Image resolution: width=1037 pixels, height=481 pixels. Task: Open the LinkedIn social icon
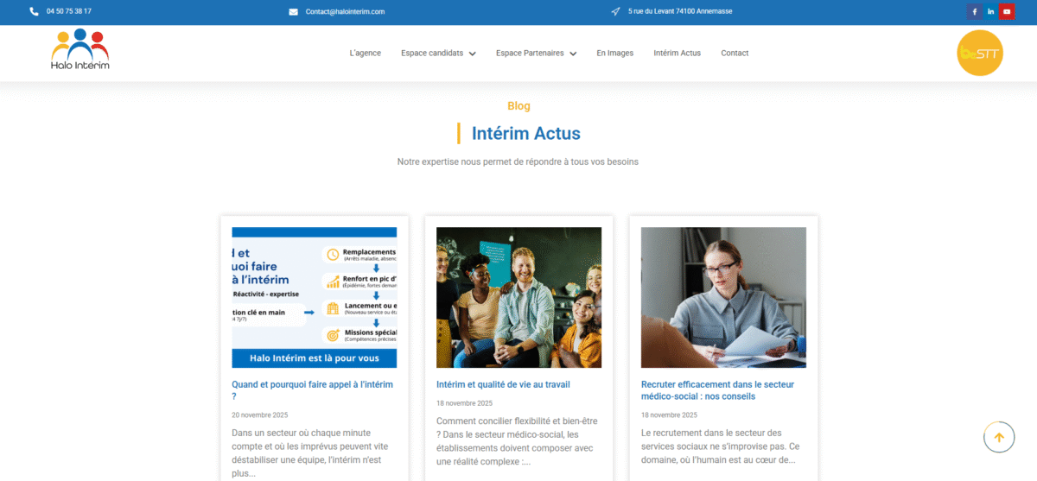[x=990, y=11]
